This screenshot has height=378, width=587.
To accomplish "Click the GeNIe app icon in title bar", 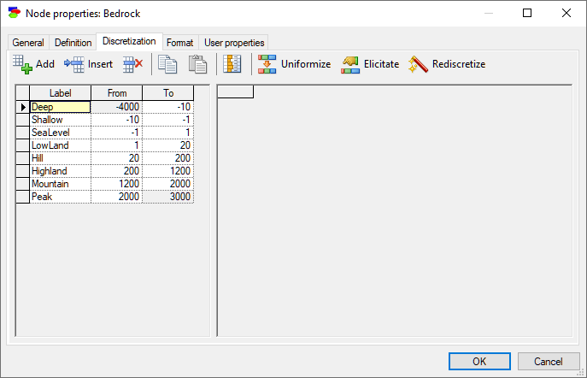I will [x=15, y=13].
